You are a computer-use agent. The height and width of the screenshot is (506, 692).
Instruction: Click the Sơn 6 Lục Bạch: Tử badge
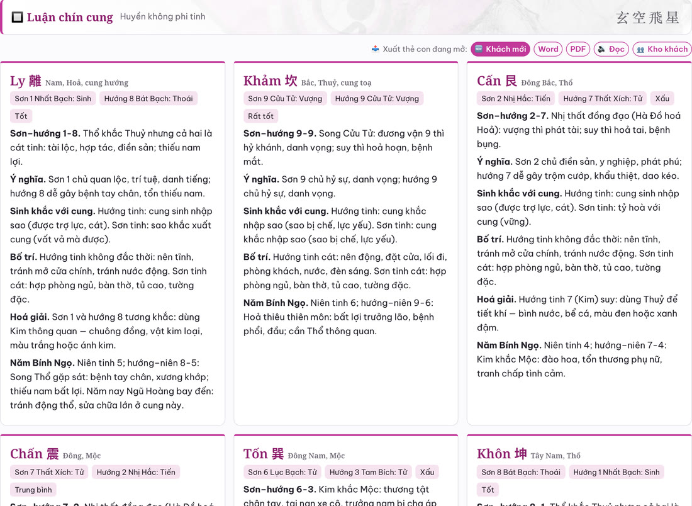(282, 472)
